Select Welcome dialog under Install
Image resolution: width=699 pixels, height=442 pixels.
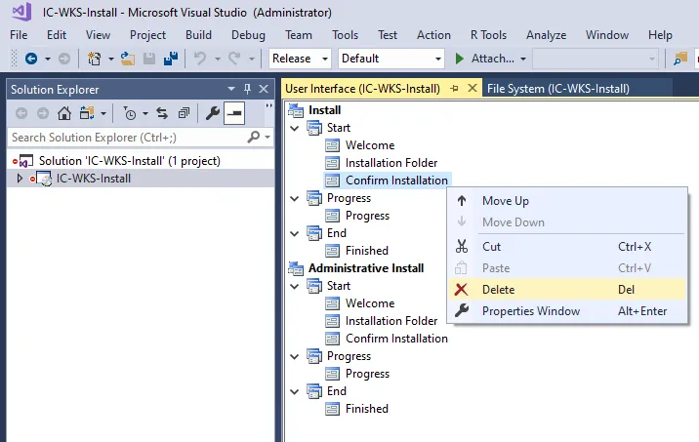point(370,145)
